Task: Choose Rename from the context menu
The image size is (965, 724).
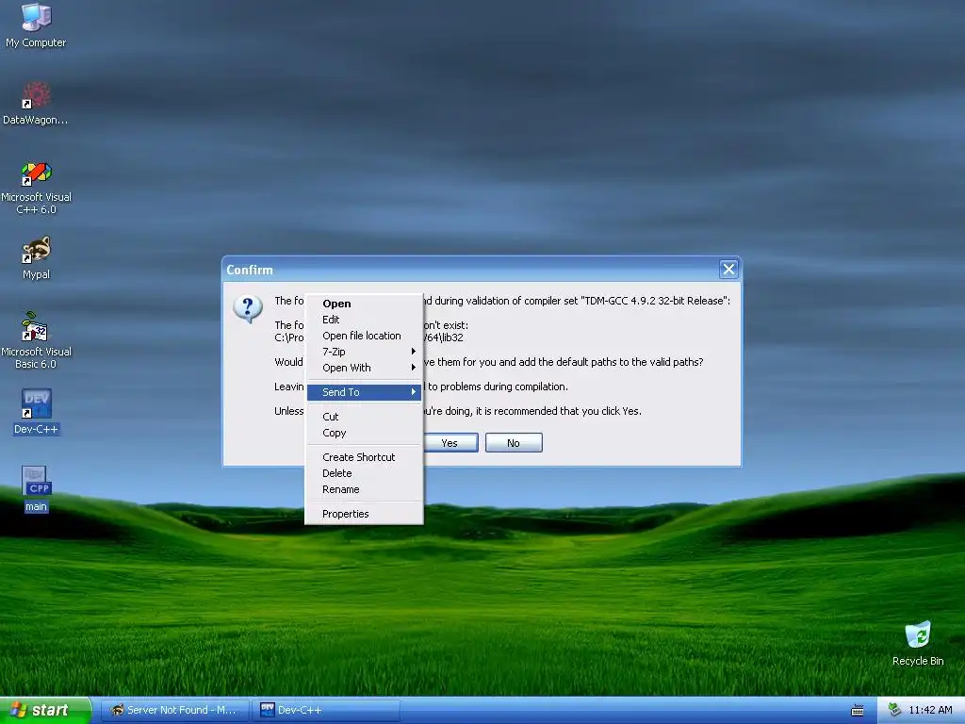Action: click(364, 489)
